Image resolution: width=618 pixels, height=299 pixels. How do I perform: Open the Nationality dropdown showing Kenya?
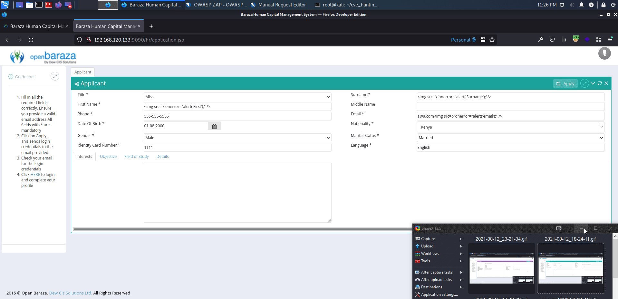pos(511,127)
